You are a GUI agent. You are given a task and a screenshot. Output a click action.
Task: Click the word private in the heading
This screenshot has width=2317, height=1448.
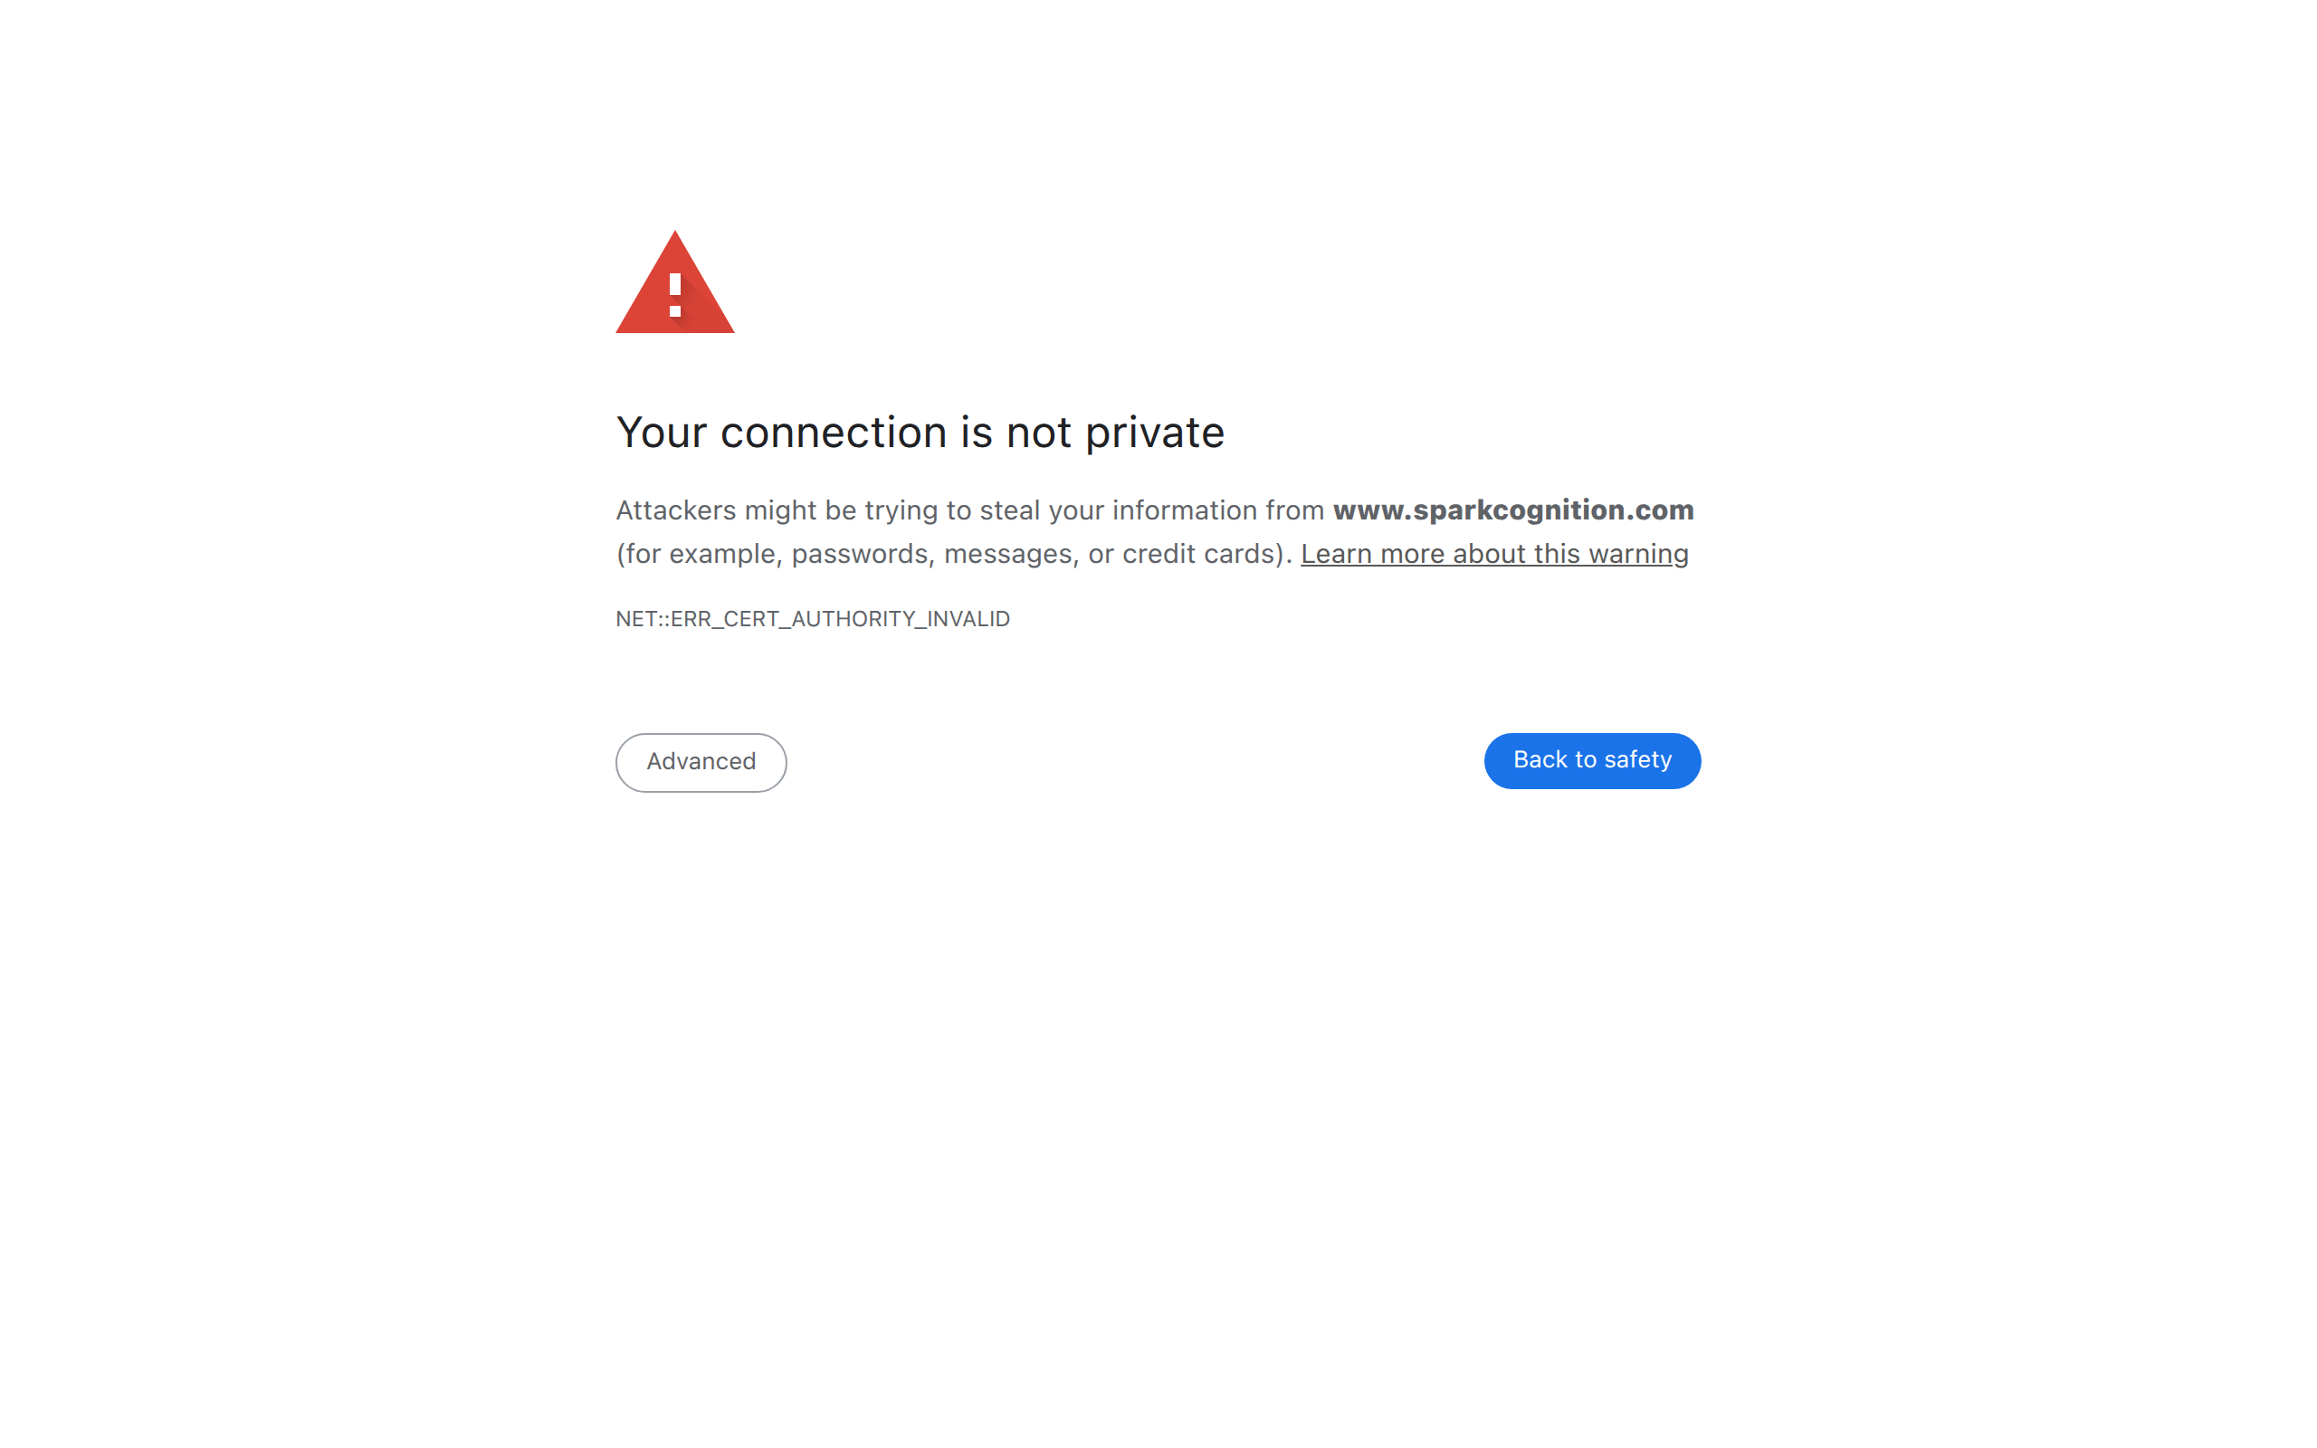(x=1155, y=433)
